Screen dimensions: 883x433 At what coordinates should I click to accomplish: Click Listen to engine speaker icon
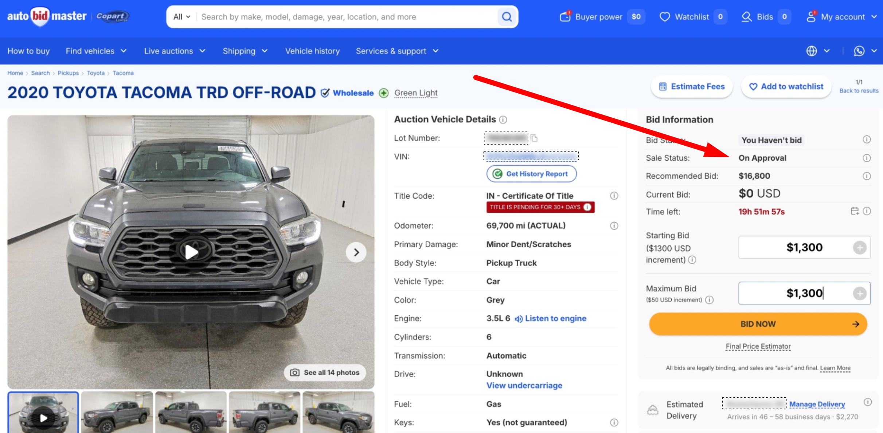pyautogui.click(x=518, y=319)
